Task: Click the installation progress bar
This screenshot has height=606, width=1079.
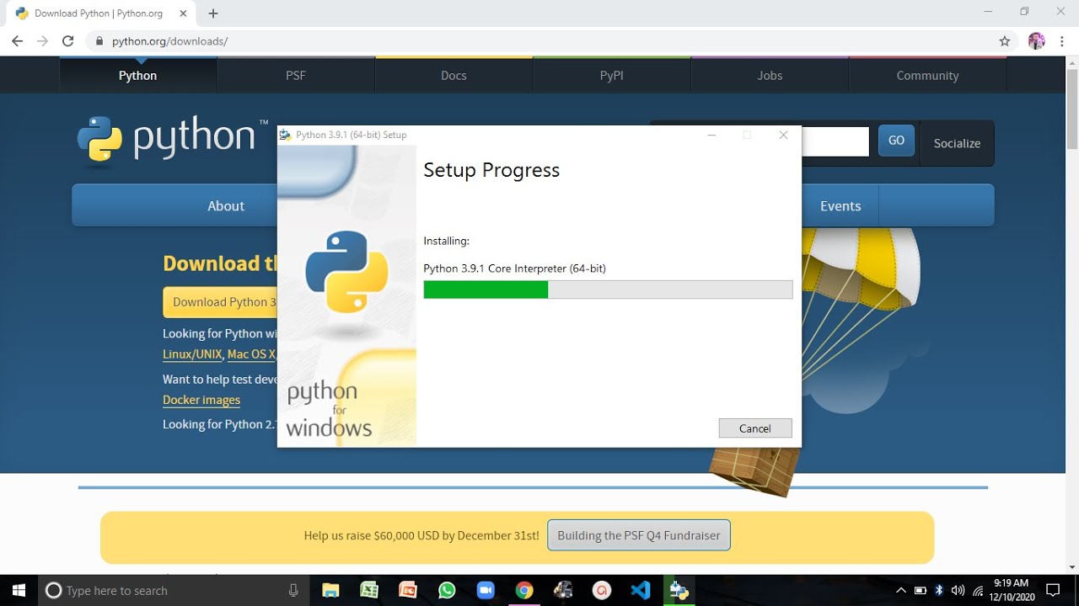Action: click(608, 290)
